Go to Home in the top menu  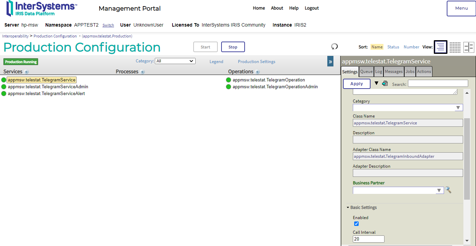259,8
